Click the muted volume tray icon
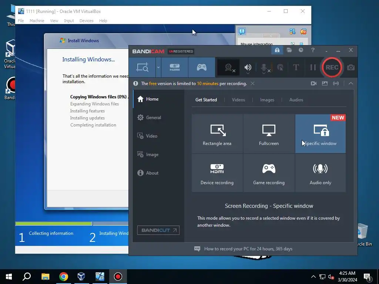This screenshot has width=379, height=284. [331, 277]
